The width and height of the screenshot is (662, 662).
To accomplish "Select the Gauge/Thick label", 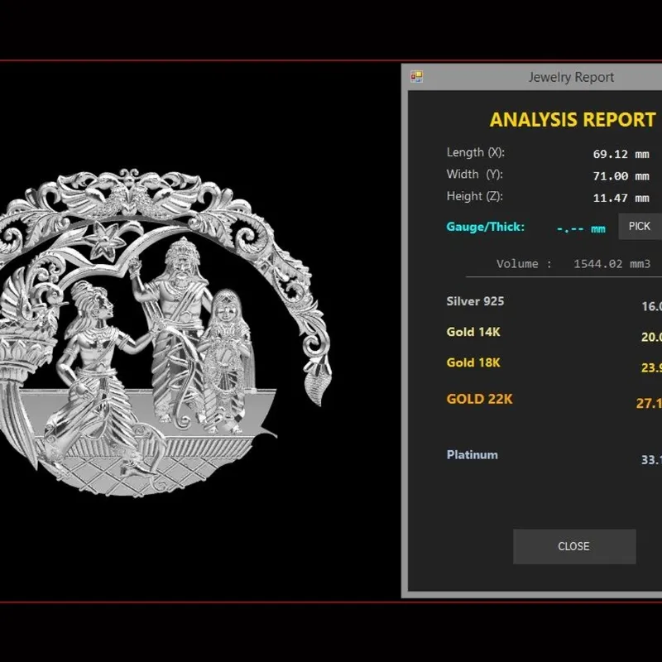I will (485, 227).
